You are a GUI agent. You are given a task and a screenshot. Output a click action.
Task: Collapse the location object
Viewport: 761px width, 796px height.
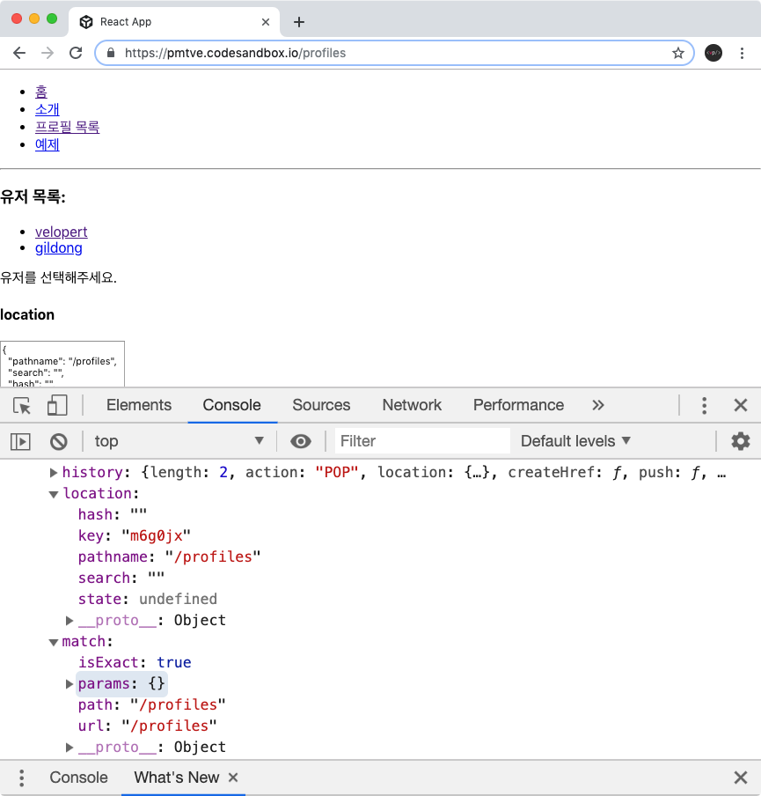pos(54,494)
